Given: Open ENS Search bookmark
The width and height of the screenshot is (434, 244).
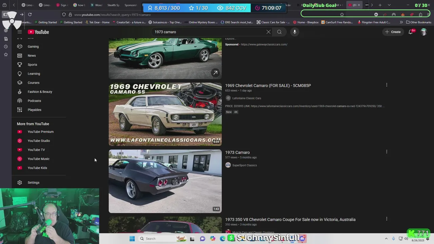Looking at the screenshot, I should [x=237, y=22].
